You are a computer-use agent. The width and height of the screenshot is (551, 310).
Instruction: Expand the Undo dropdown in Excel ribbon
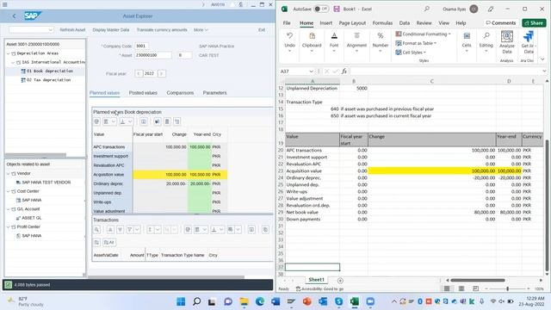click(x=289, y=51)
